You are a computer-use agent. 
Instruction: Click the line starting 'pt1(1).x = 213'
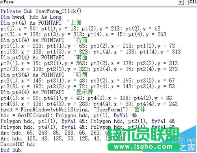click(87, 46)
